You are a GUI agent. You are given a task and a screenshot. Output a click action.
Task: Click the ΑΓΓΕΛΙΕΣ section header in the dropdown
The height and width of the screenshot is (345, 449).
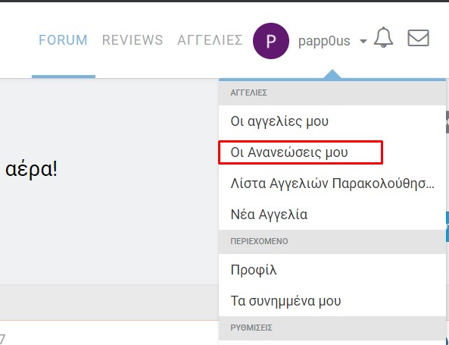tap(248, 93)
